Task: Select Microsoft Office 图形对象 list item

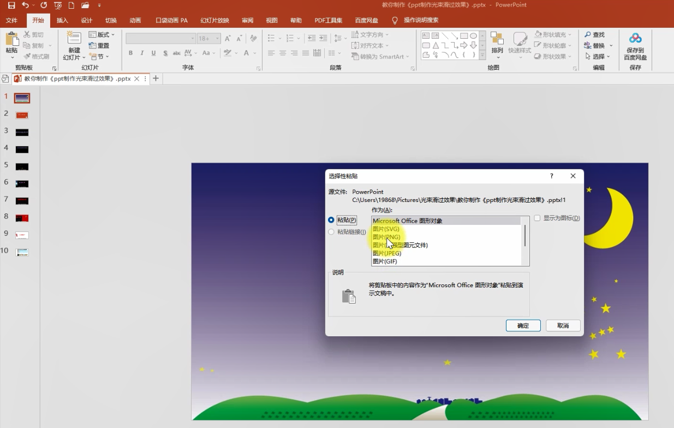Action: click(x=446, y=221)
